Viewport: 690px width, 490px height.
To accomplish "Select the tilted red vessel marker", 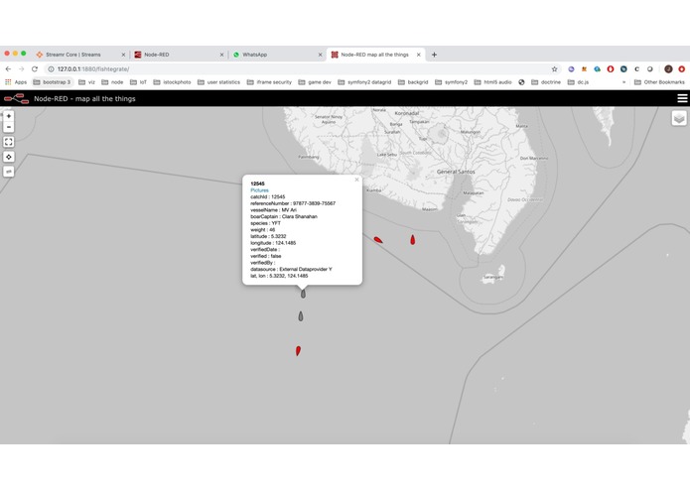I will [378, 239].
